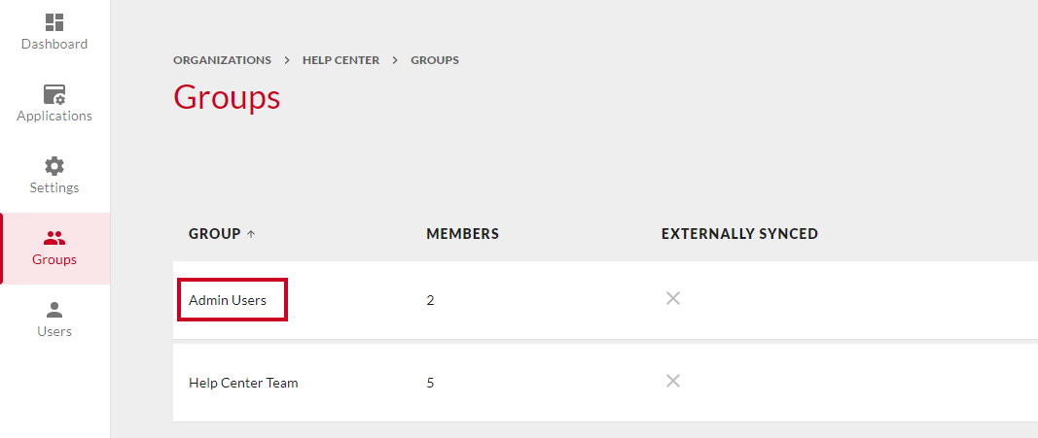The height and width of the screenshot is (438, 1038).
Task: Sort by the GROUP column header
Action: [214, 234]
